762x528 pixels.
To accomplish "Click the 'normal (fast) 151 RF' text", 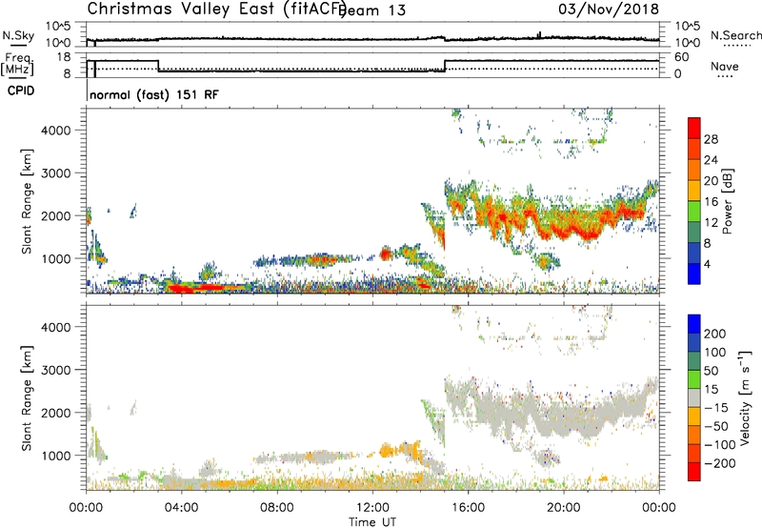I will (x=154, y=94).
